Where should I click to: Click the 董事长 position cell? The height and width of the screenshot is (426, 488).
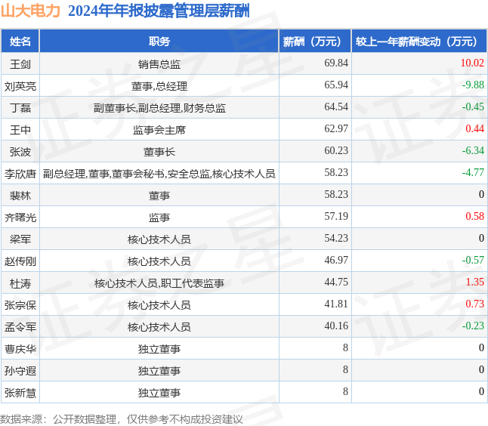159,152
